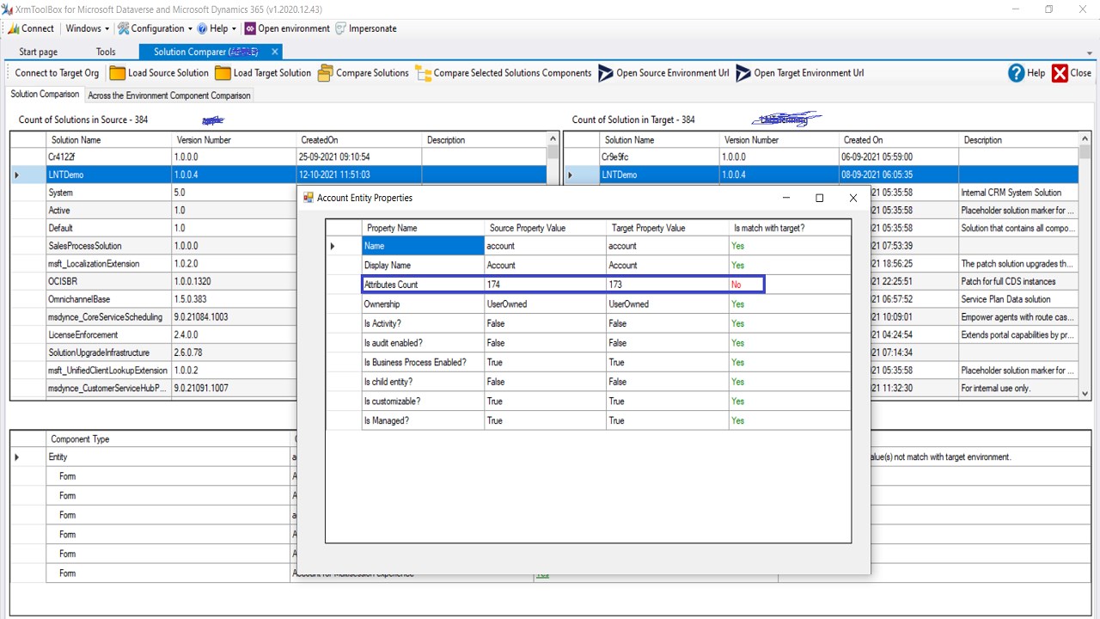1100x619 pixels.
Task: Select the Is Activity? property row
Action: (x=589, y=323)
